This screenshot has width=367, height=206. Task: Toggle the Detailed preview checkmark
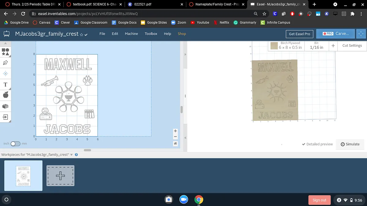[x=317, y=144]
